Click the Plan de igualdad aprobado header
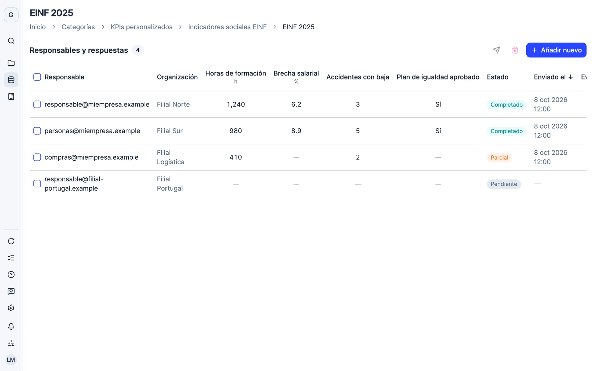Image resolution: width=594 pixels, height=371 pixels. pos(438,77)
